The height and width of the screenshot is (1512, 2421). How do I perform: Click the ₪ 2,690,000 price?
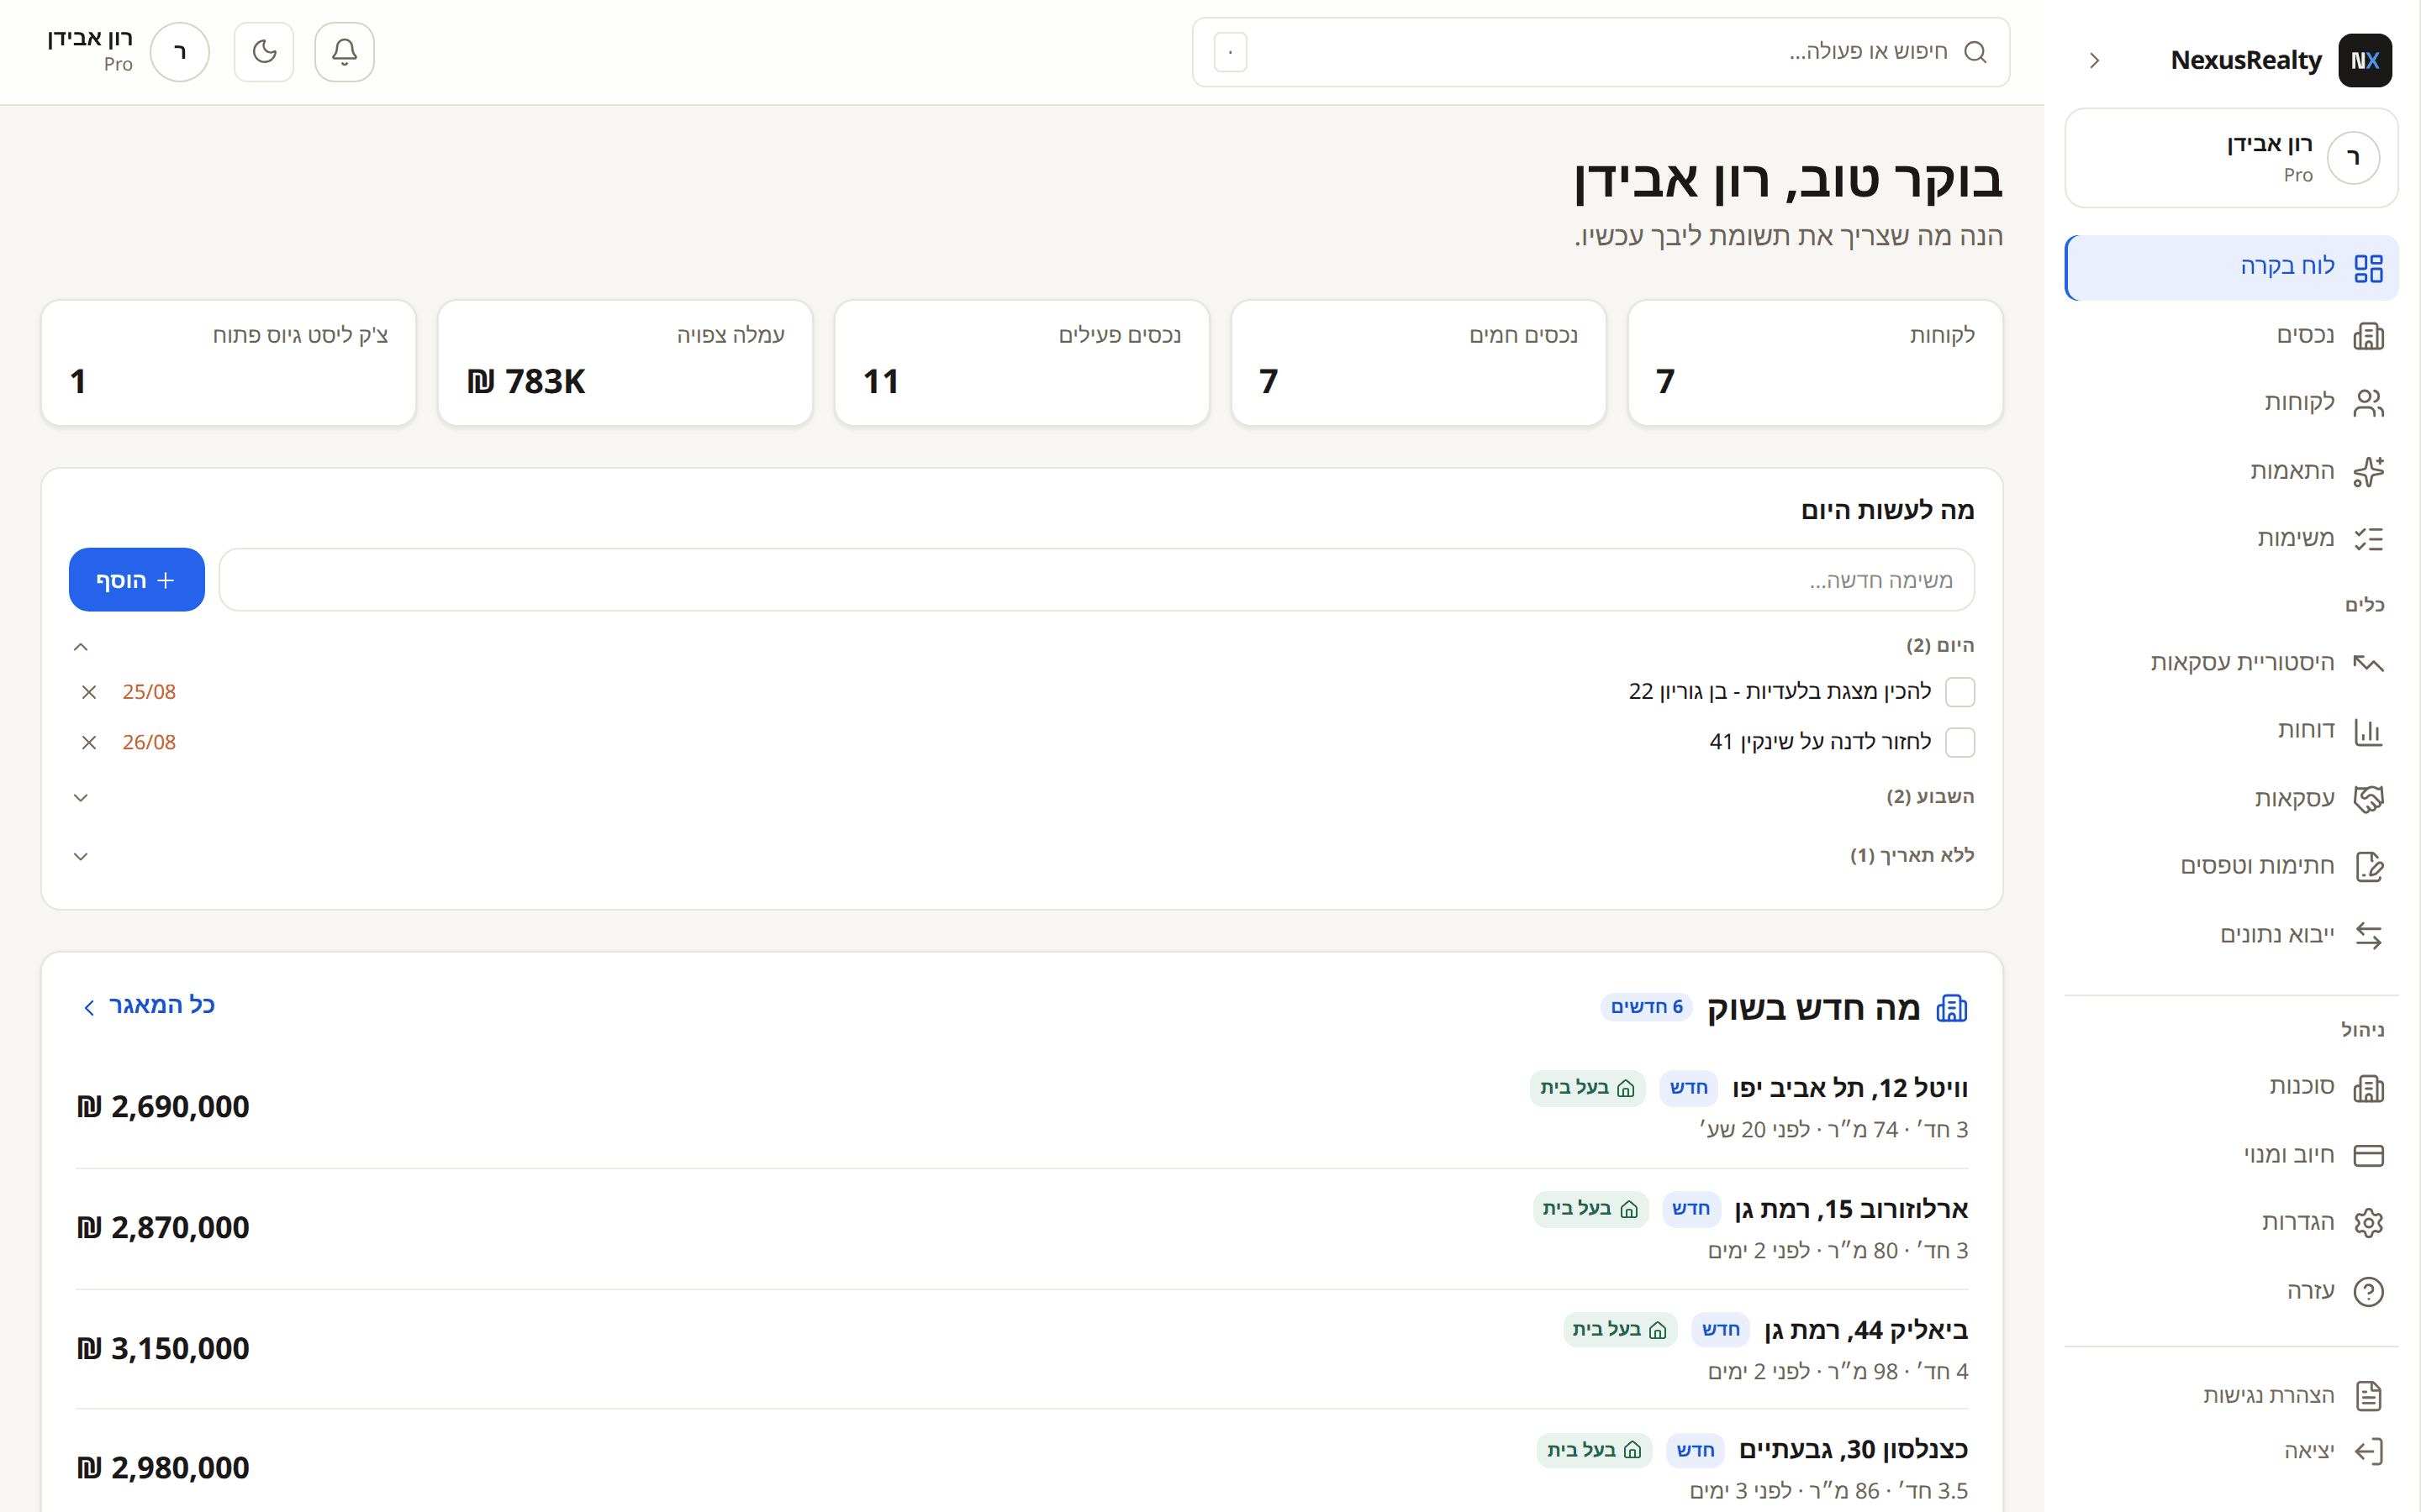coord(163,1107)
